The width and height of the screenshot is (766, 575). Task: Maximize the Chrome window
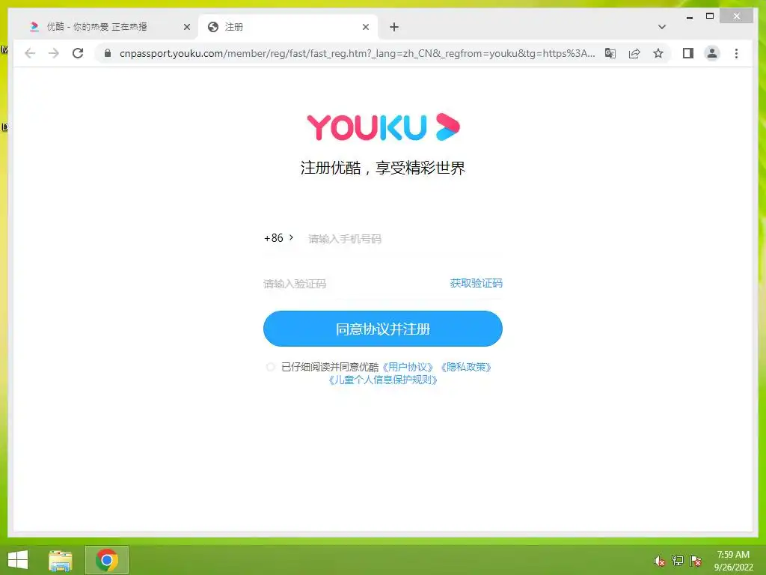tap(710, 16)
